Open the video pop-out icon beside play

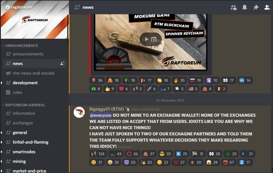click(154, 39)
